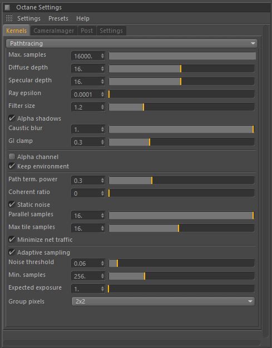Click the Octane Settings window icon
This screenshot has height=348, width=272.
click(x=7, y=8)
